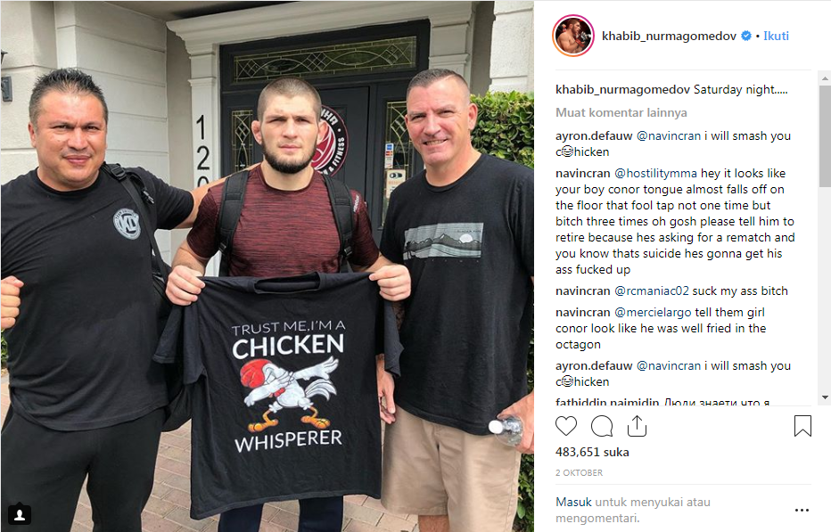
Task: Open khabib_nurmagomedov profile avatar
Action: [573, 36]
